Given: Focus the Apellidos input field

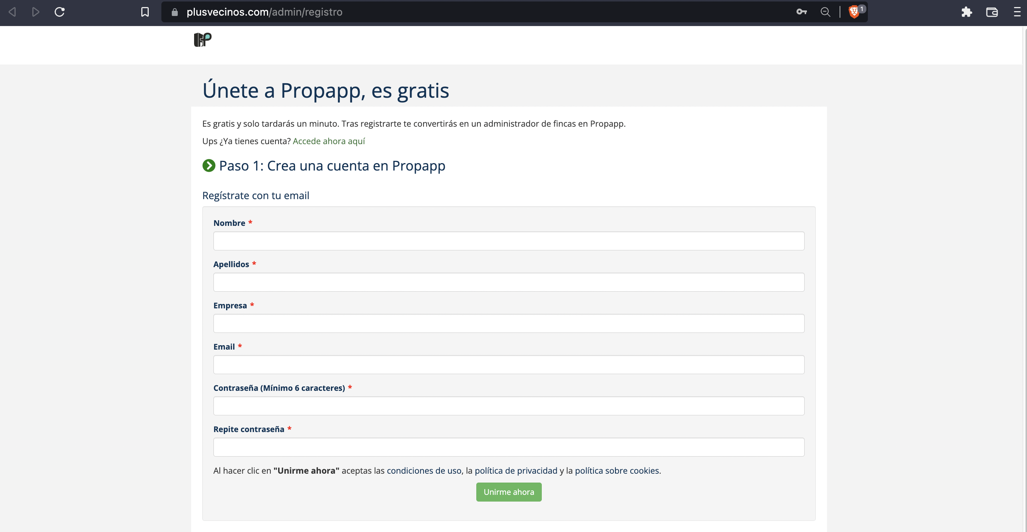Looking at the screenshot, I should pos(509,282).
